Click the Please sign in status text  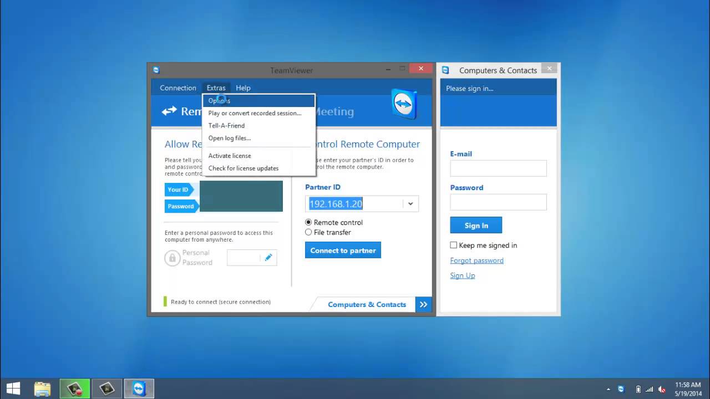(469, 88)
